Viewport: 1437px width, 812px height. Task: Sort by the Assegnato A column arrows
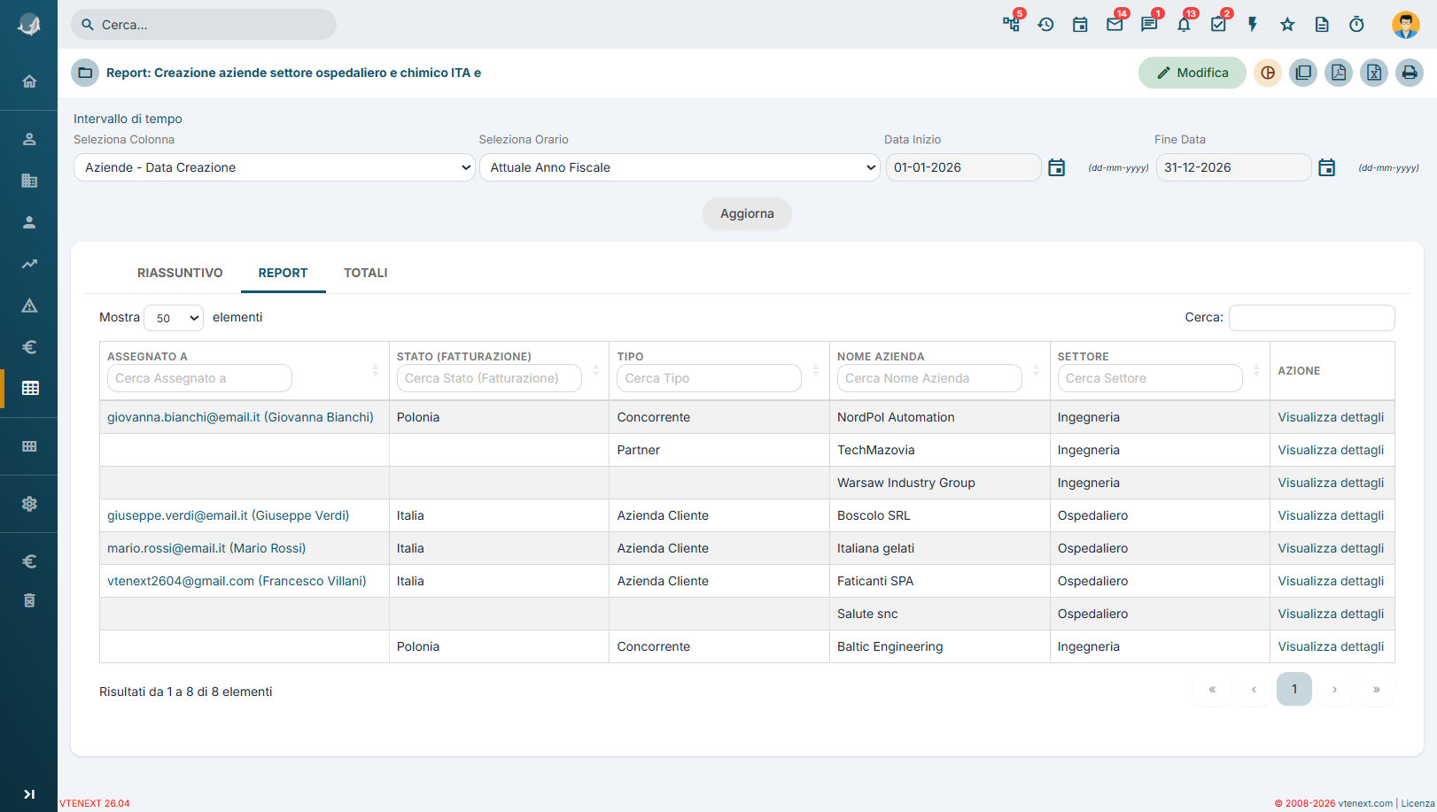375,370
